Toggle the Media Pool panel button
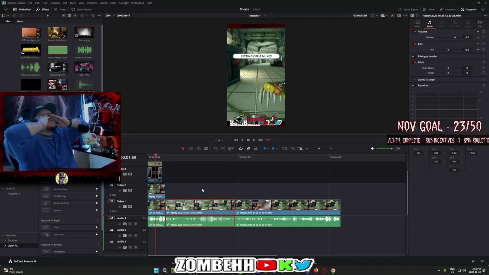Screen dimensions: 489x275 (22, 10)
